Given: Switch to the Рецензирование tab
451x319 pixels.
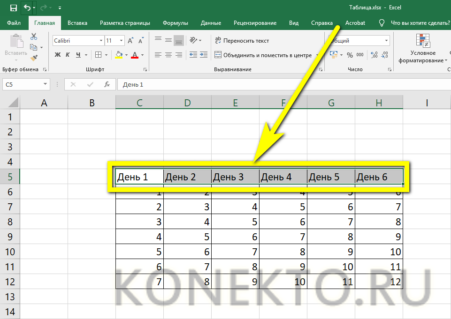Looking at the screenshot, I should (255, 23).
